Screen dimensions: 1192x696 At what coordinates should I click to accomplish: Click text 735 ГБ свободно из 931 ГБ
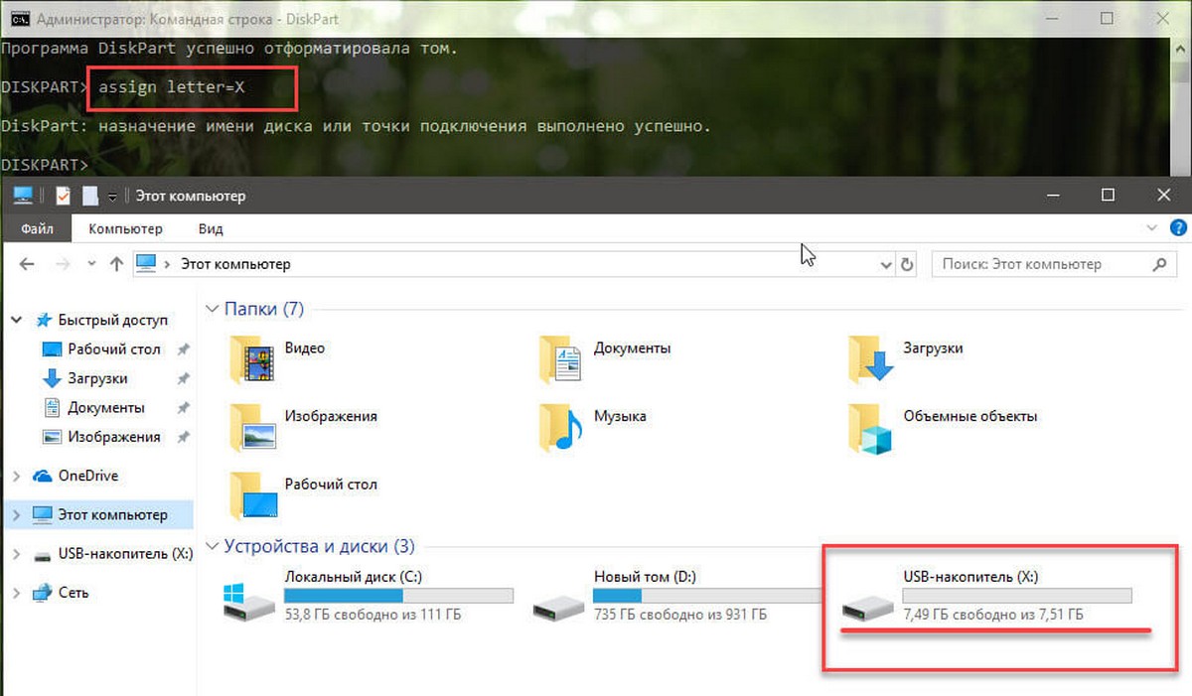(680, 615)
